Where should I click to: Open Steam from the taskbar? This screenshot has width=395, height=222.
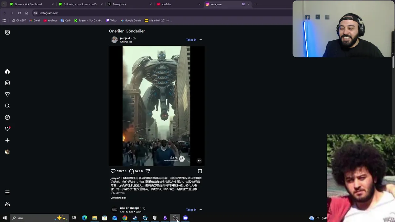pos(135,218)
